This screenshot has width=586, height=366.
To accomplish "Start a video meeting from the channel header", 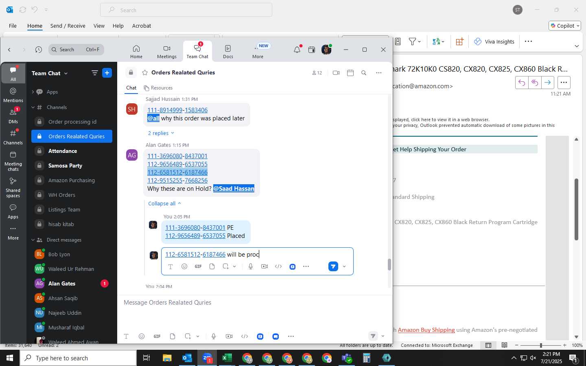I will [x=336, y=73].
